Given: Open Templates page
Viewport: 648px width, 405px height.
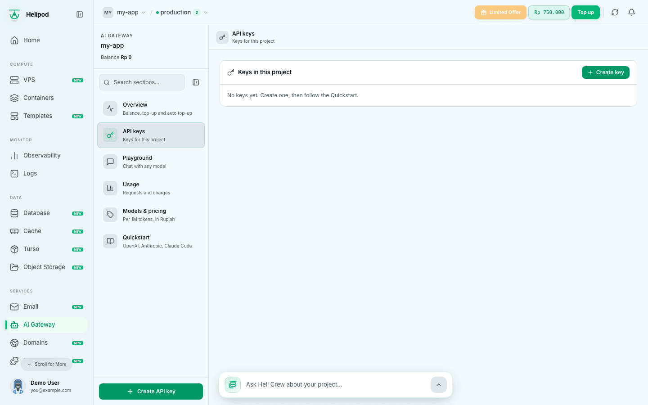Looking at the screenshot, I should [x=47, y=116].
